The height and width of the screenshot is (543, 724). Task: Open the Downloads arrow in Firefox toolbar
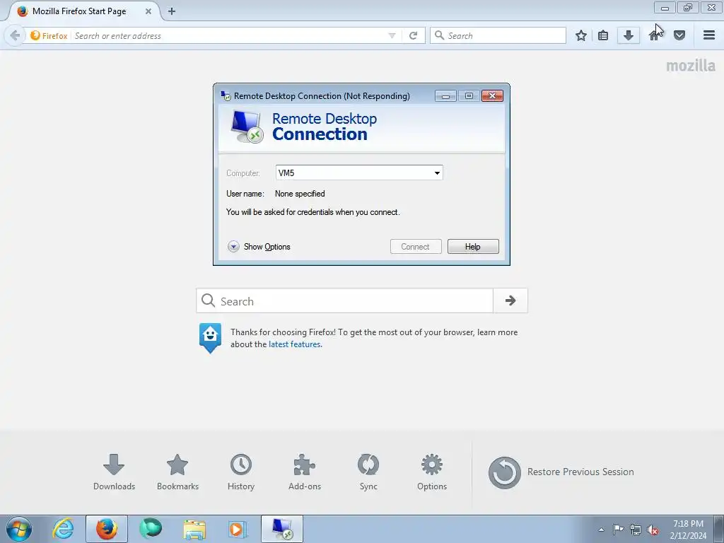[629, 35]
